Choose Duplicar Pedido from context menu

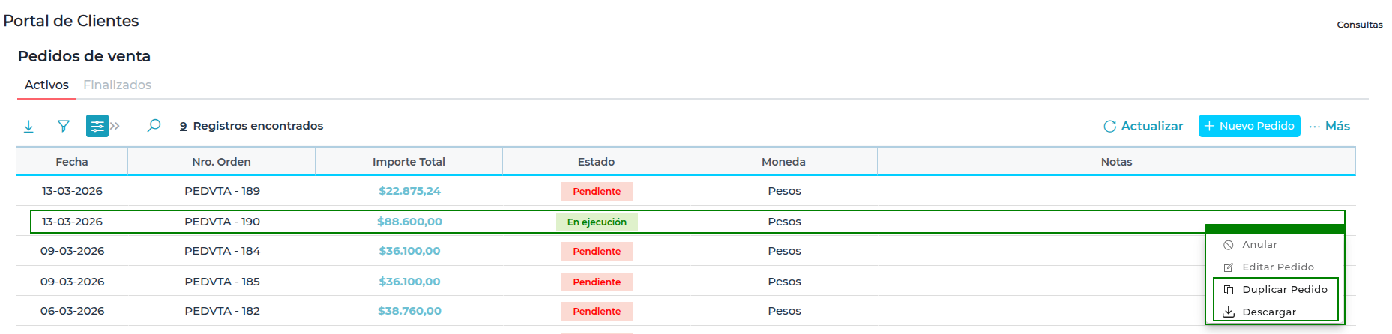(1284, 290)
